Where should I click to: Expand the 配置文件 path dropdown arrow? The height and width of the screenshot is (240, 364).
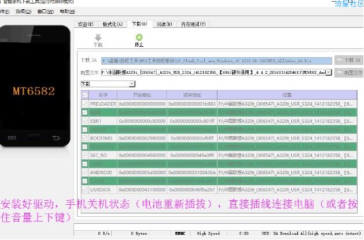tap(329, 73)
